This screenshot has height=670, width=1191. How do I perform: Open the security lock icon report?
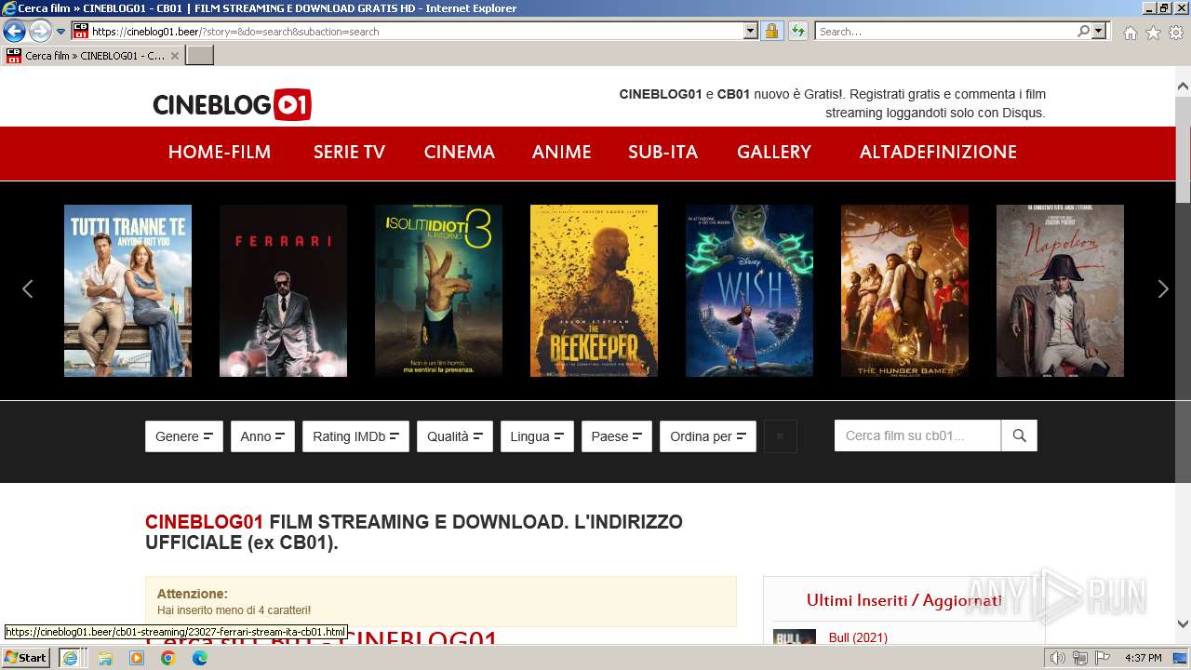click(771, 31)
